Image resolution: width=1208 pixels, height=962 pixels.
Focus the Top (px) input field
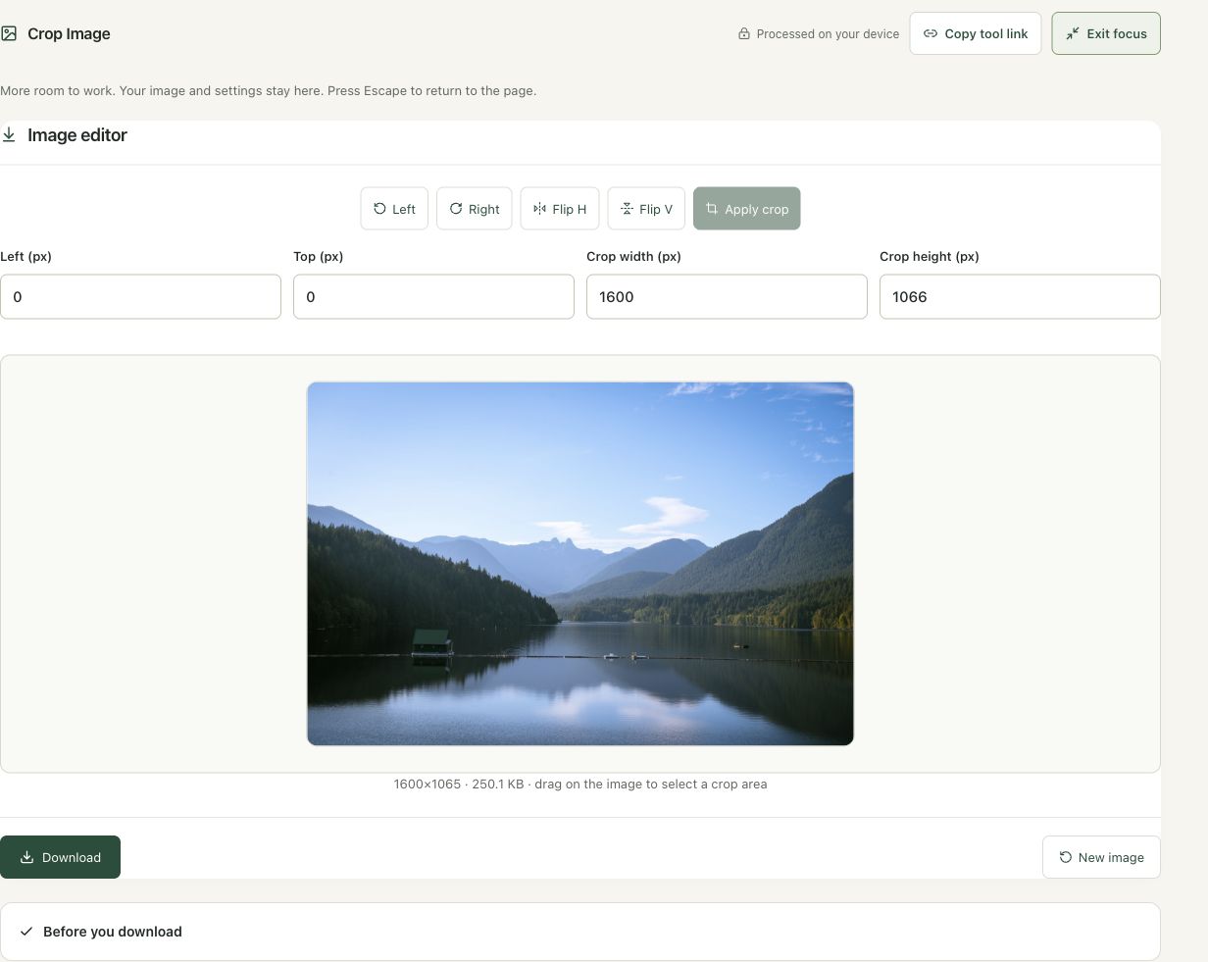(x=433, y=296)
